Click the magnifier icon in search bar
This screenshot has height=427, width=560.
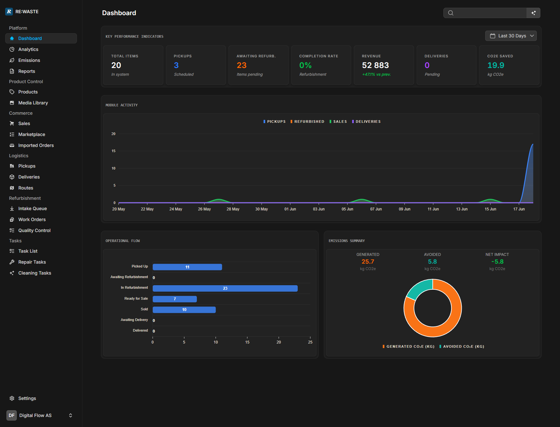[x=451, y=13]
